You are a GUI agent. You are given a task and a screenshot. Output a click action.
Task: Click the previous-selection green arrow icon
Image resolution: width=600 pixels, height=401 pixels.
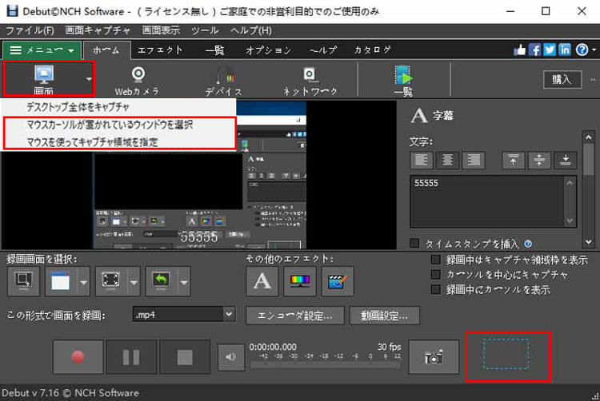tap(161, 281)
